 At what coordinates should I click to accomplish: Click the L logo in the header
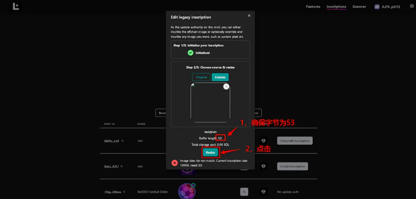coord(16,6)
